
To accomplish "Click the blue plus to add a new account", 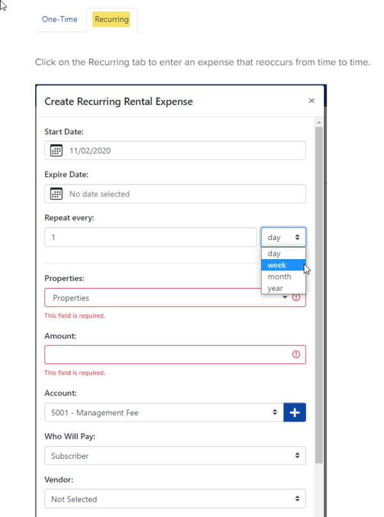I will pos(294,412).
